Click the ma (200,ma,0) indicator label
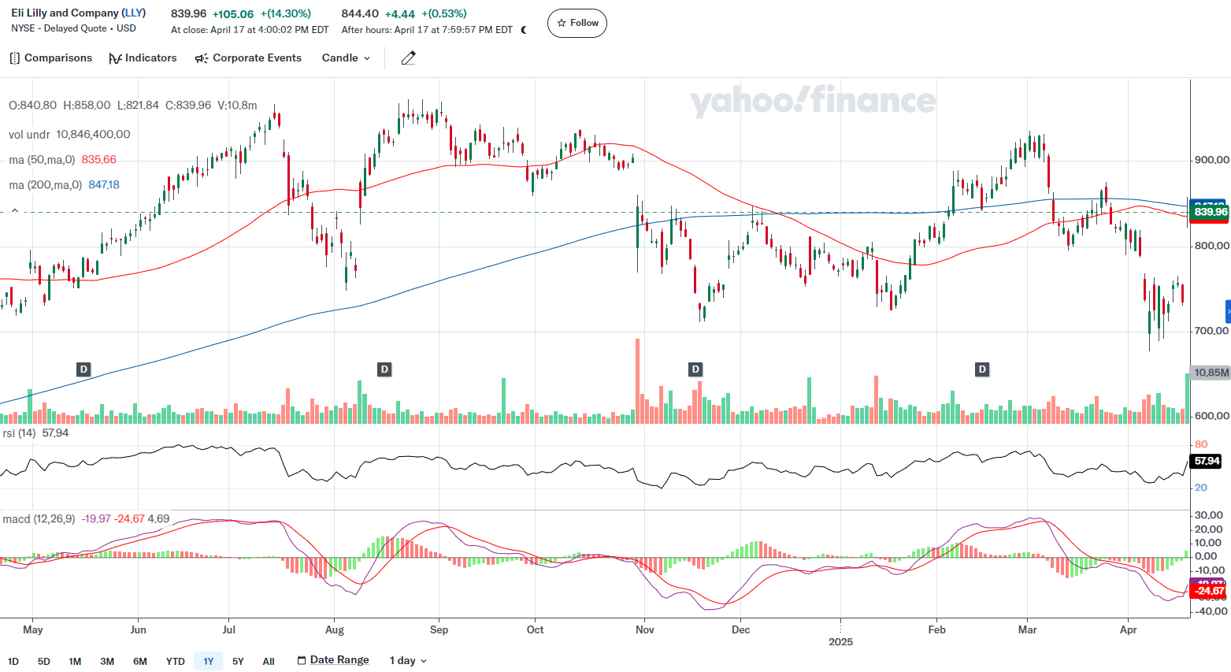 45,185
